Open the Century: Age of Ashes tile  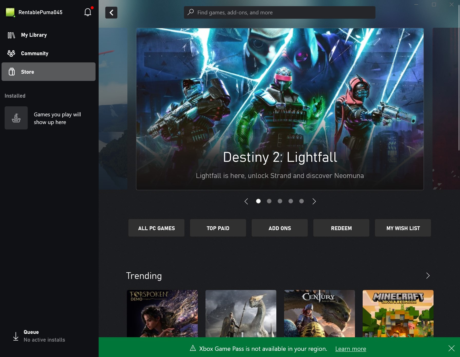click(x=320, y=314)
